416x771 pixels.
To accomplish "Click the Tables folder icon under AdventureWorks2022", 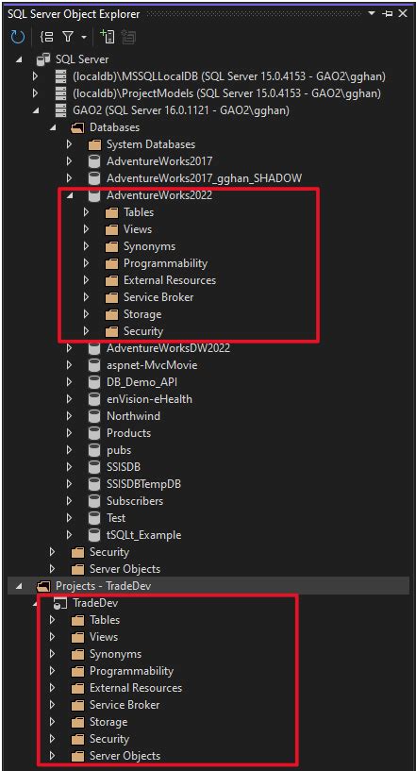I will (x=111, y=213).
